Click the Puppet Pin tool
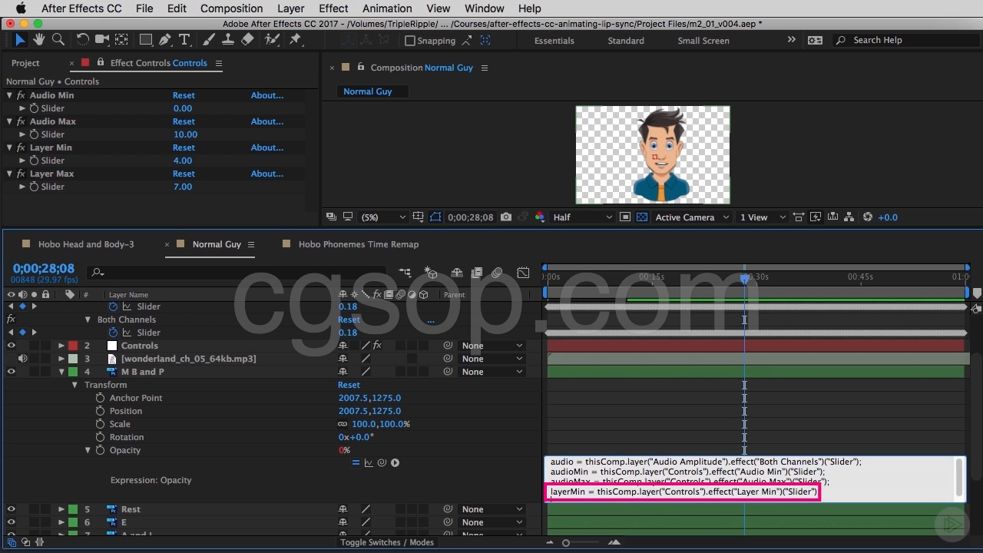 (x=296, y=40)
